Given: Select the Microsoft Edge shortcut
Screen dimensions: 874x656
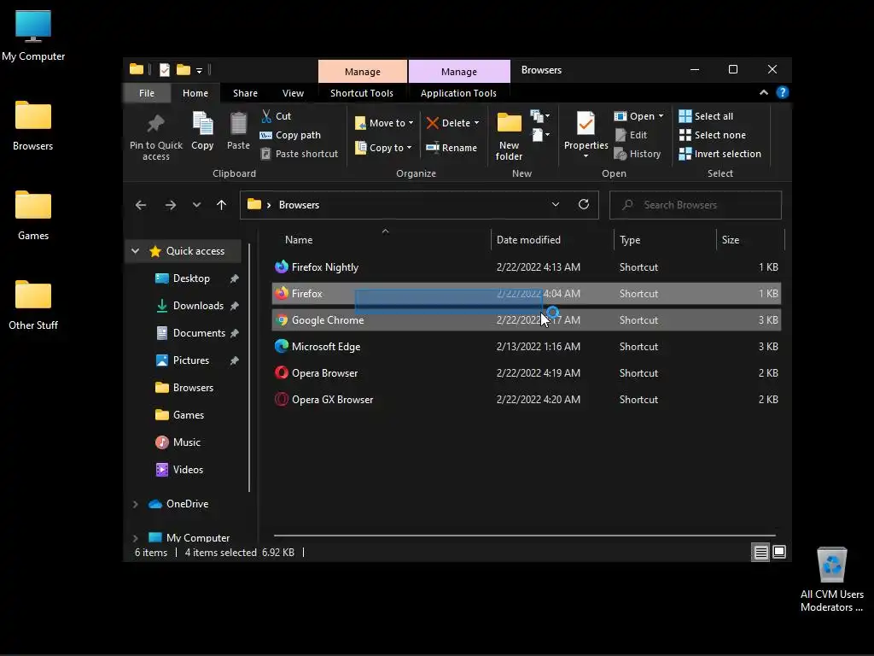Looking at the screenshot, I should [526, 347].
